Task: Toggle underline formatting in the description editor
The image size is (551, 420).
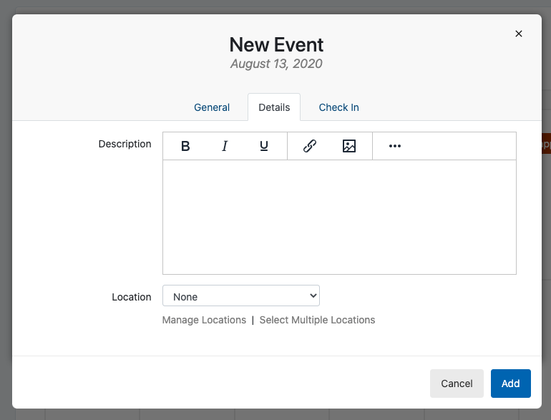Action: pyautogui.click(x=264, y=146)
